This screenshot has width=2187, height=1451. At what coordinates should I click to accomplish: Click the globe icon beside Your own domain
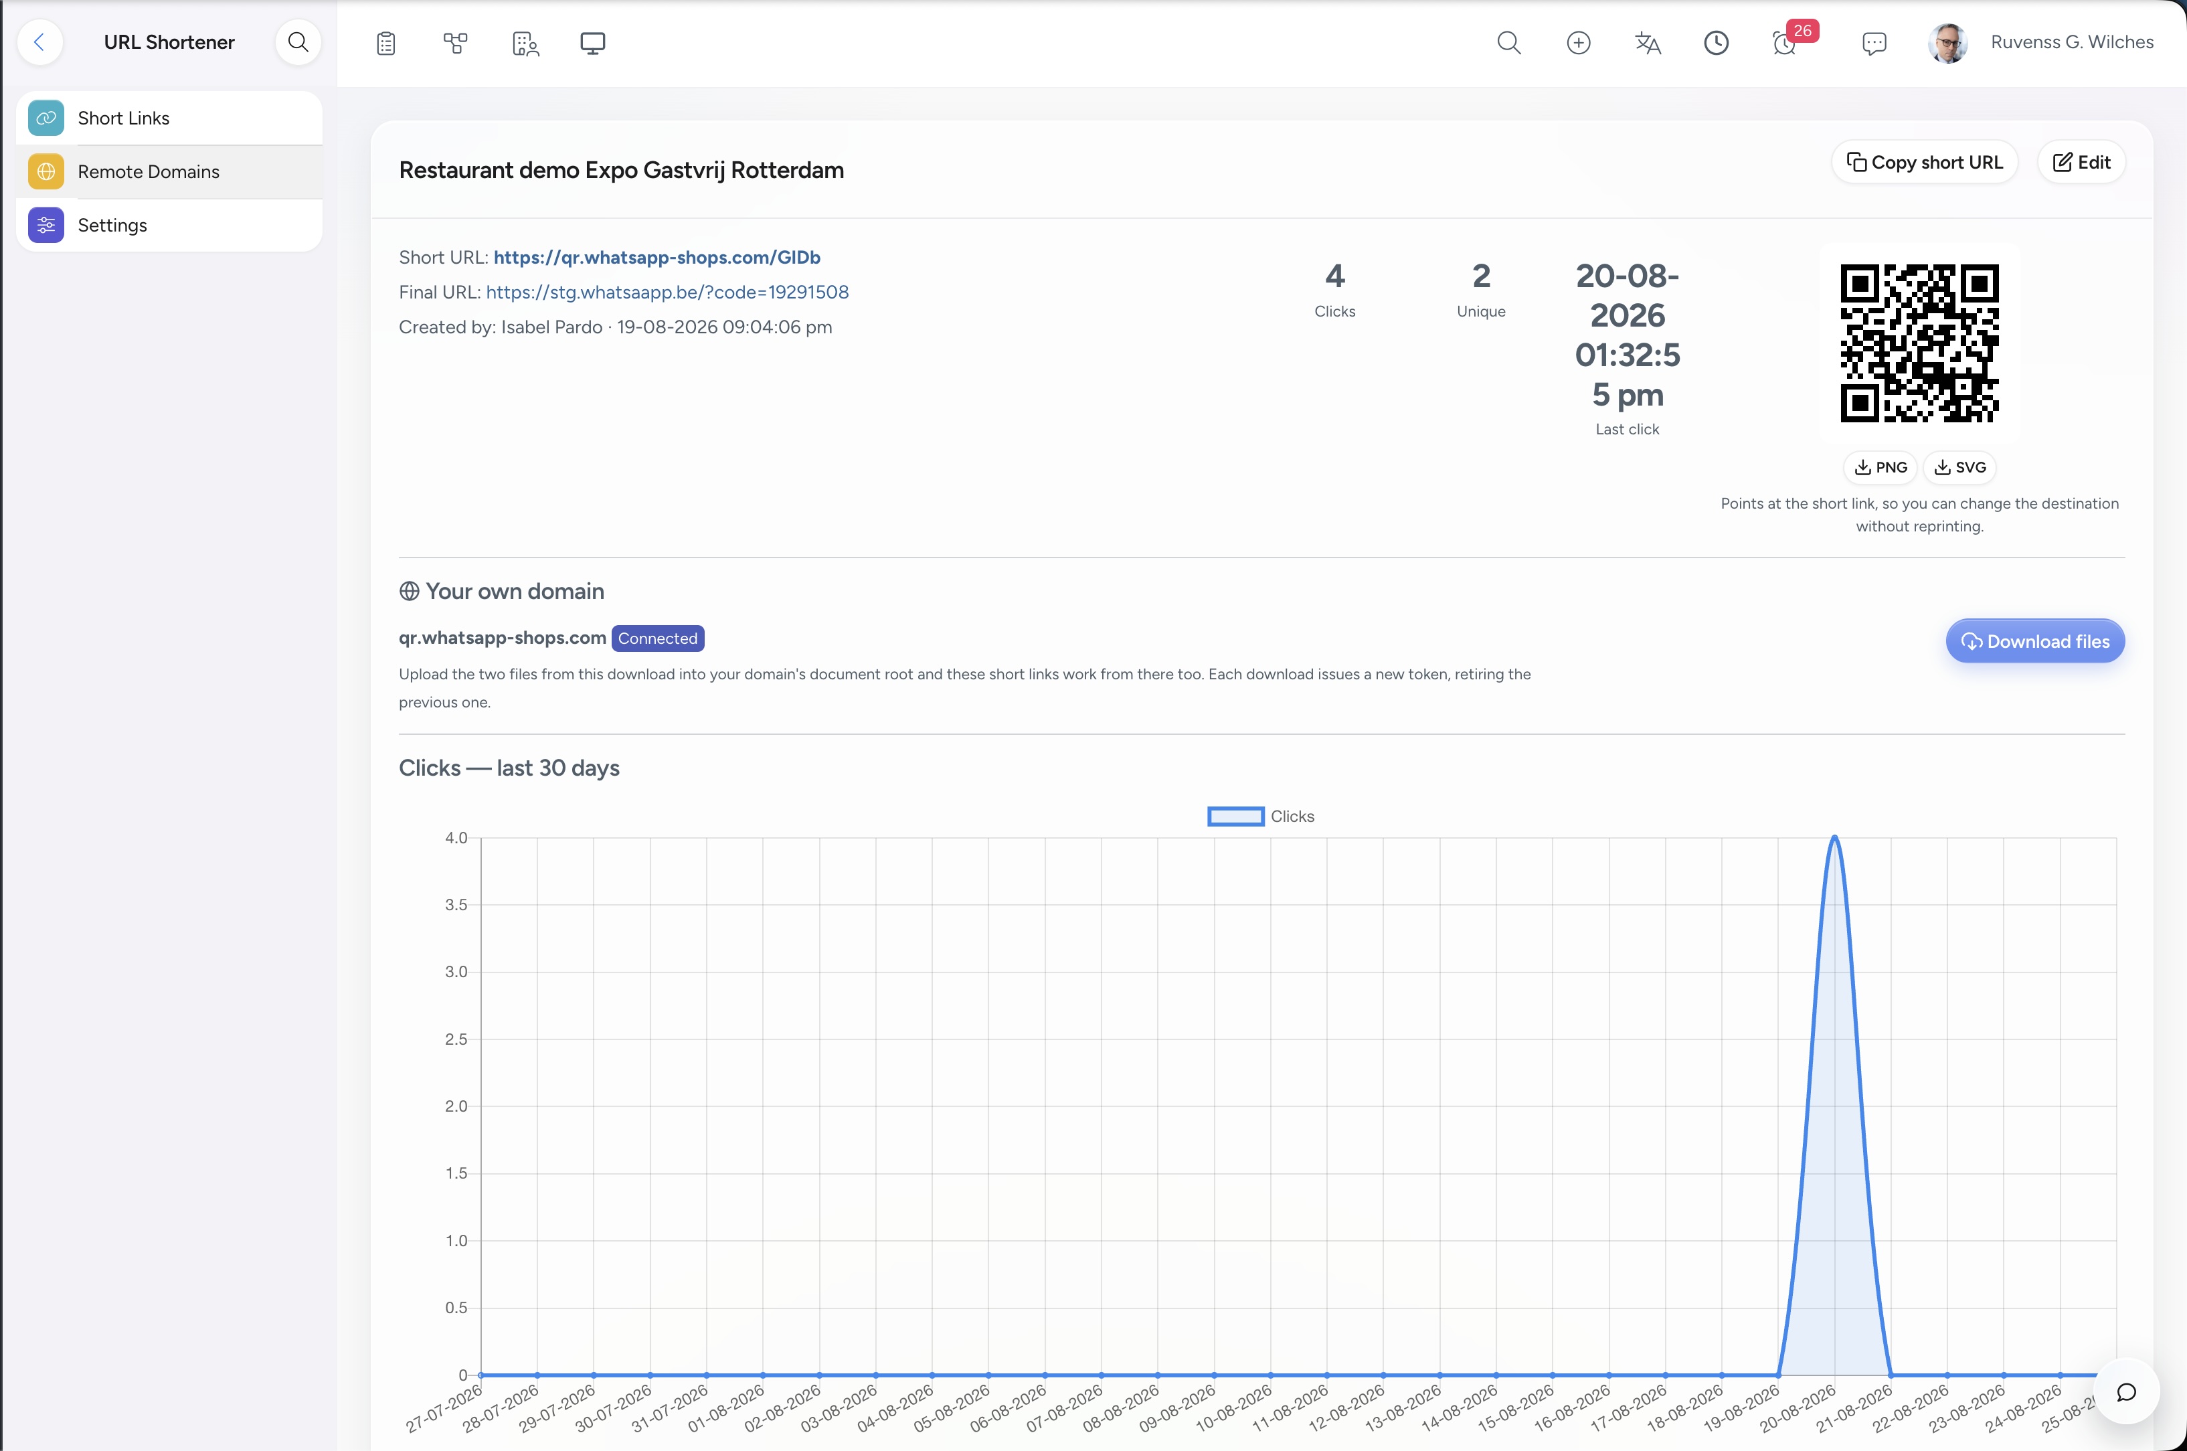point(409,592)
